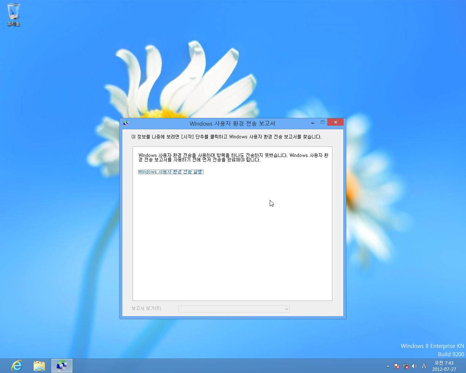Click the window title Windows 사용자 환경 전송 보고서
The height and width of the screenshot is (373, 466).
point(232,123)
